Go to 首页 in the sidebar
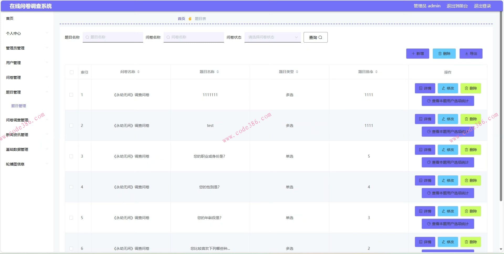The width and height of the screenshot is (504, 254). coord(10,18)
